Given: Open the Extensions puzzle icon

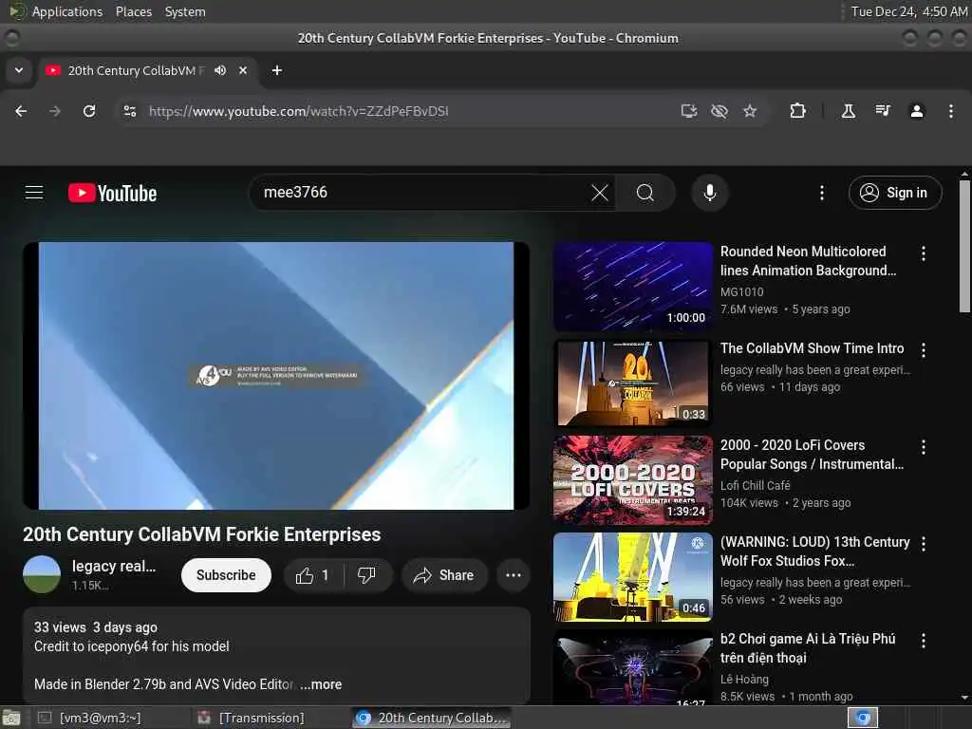Looking at the screenshot, I should 797,111.
